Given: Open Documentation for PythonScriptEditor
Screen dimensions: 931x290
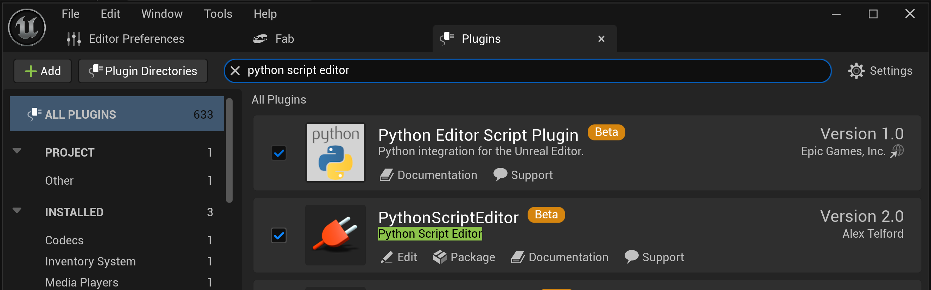Looking at the screenshot, I should point(560,258).
